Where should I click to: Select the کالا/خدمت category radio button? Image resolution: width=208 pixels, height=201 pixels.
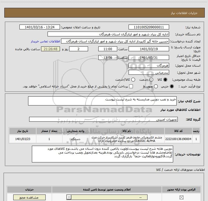click(133, 80)
